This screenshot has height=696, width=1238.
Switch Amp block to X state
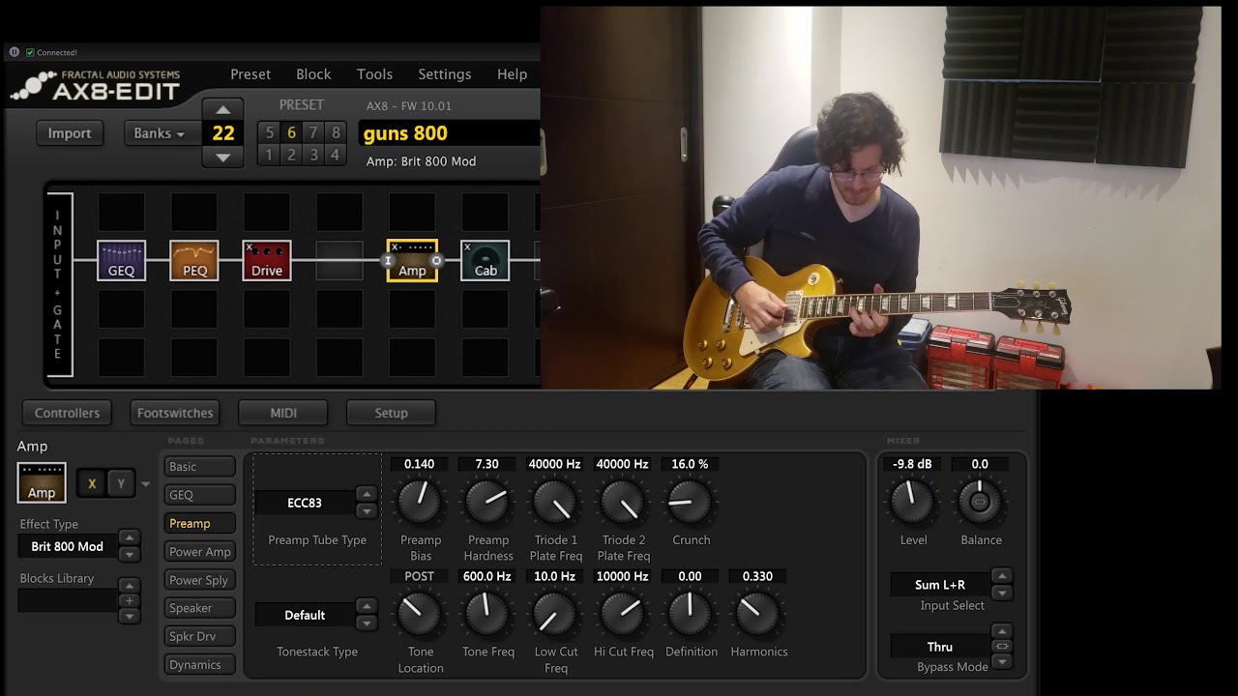(x=92, y=484)
